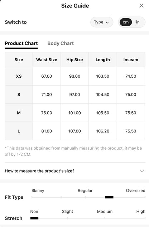Click the Type dropdown arrow icon
The image size is (149, 227).
click(107, 23)
